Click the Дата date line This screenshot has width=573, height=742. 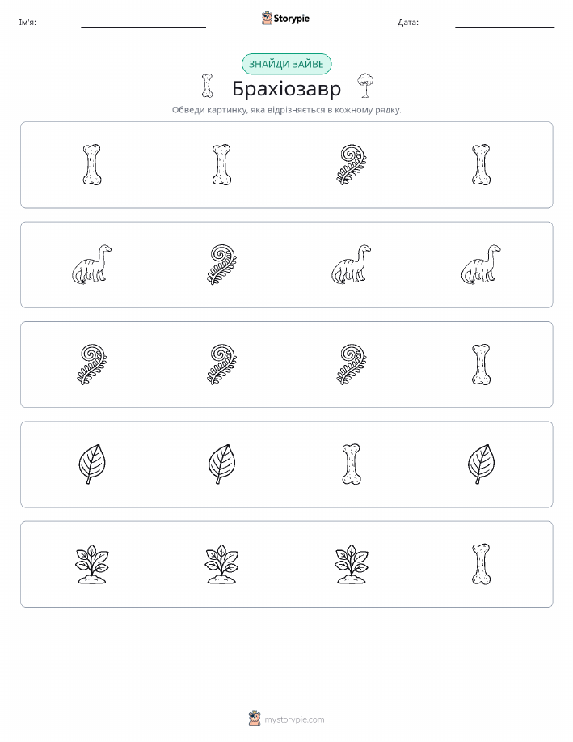pyautogui.click(x=504, y=23)
